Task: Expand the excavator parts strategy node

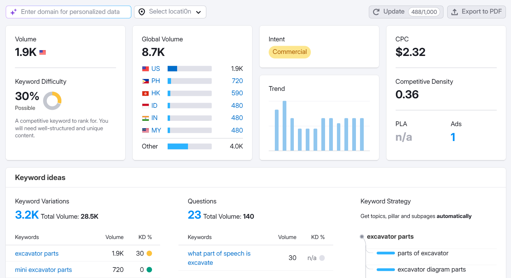Action: pos(362,236)
